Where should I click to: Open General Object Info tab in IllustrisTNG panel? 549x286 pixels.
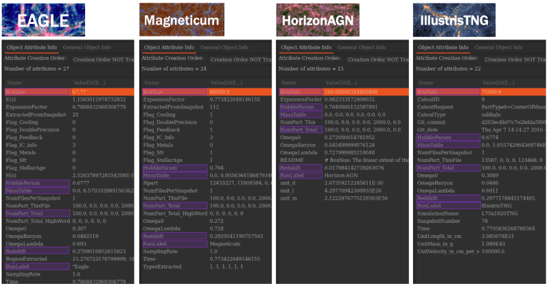coord(498,47)
